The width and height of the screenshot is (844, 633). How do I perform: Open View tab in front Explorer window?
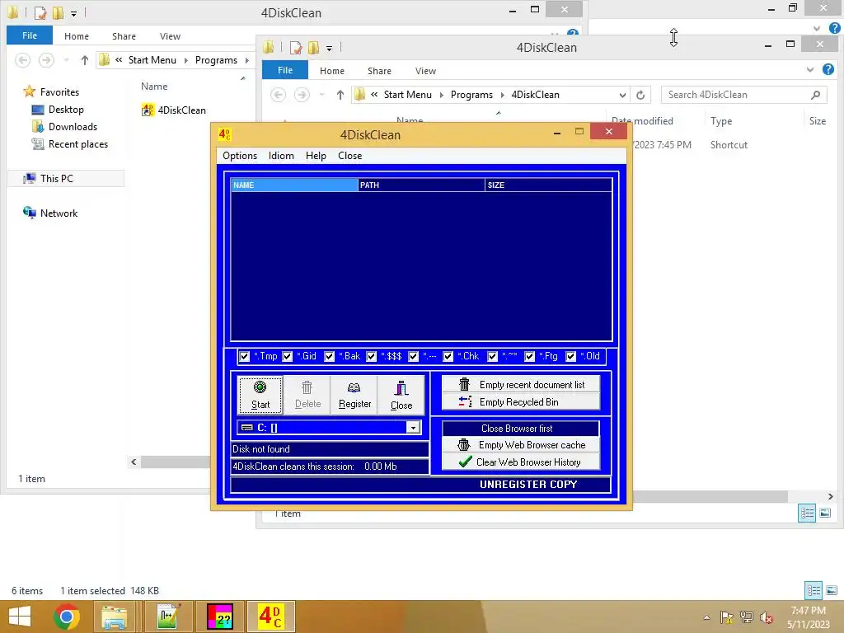tap(425, 71)
